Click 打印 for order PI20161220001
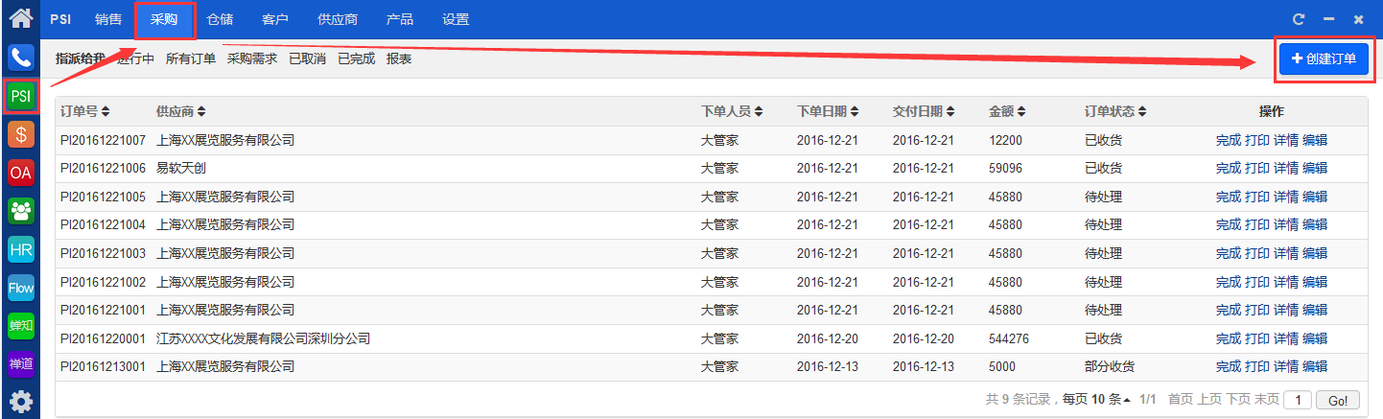This screenshot has width=1383, height=419. click(1257, 338)
